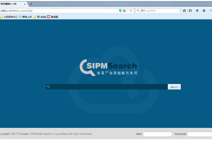Viewport: 212px width, 141px height.
Task: Click the Password input field
Action: coord(200,134)
